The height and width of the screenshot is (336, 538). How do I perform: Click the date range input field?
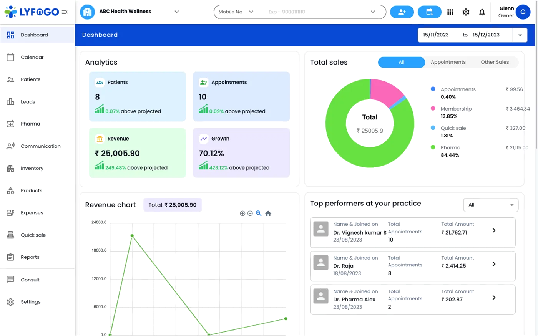[464, 35]
